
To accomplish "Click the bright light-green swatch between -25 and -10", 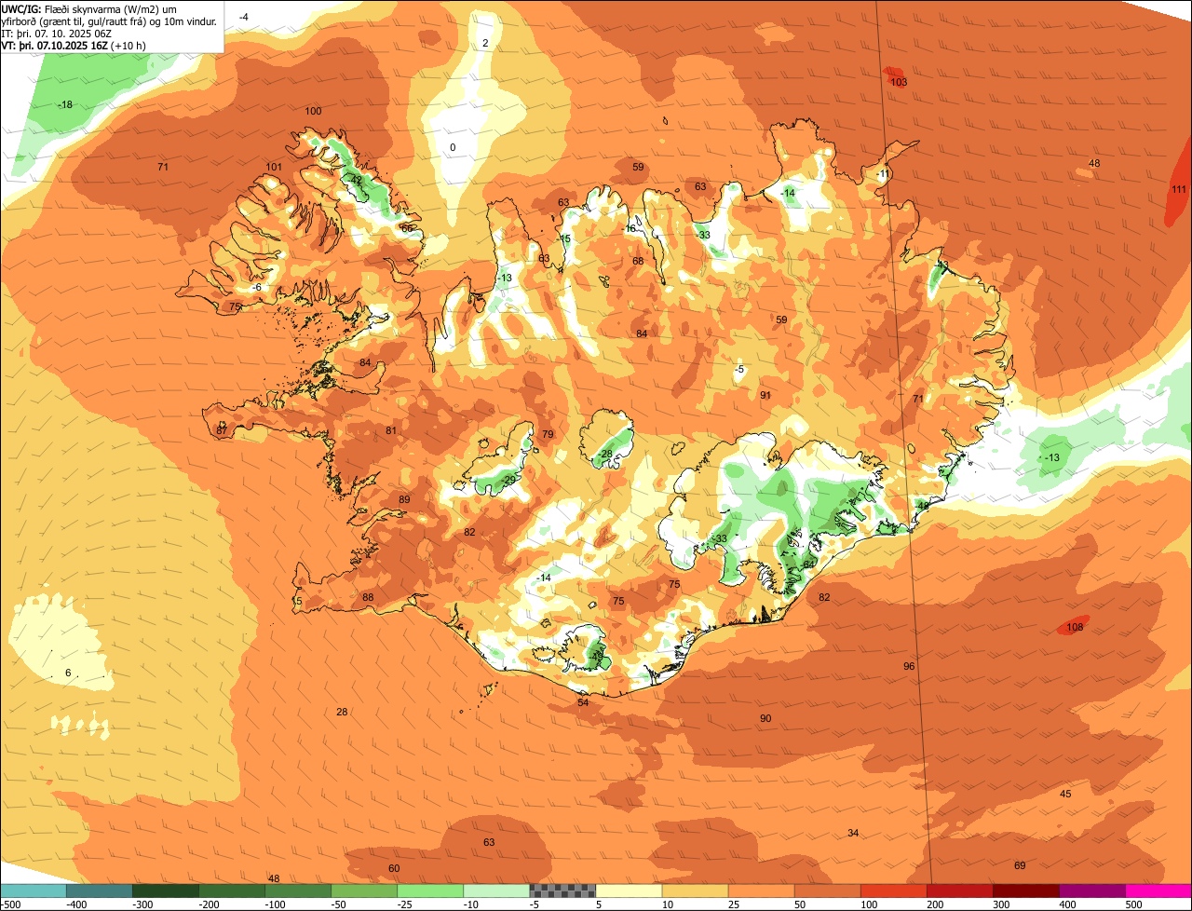I will tap(430, 891).
